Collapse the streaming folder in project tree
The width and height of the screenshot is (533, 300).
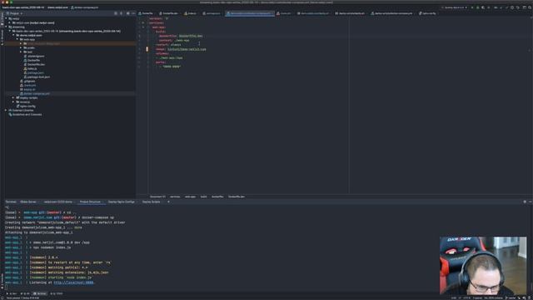click(x=6, y=27)
